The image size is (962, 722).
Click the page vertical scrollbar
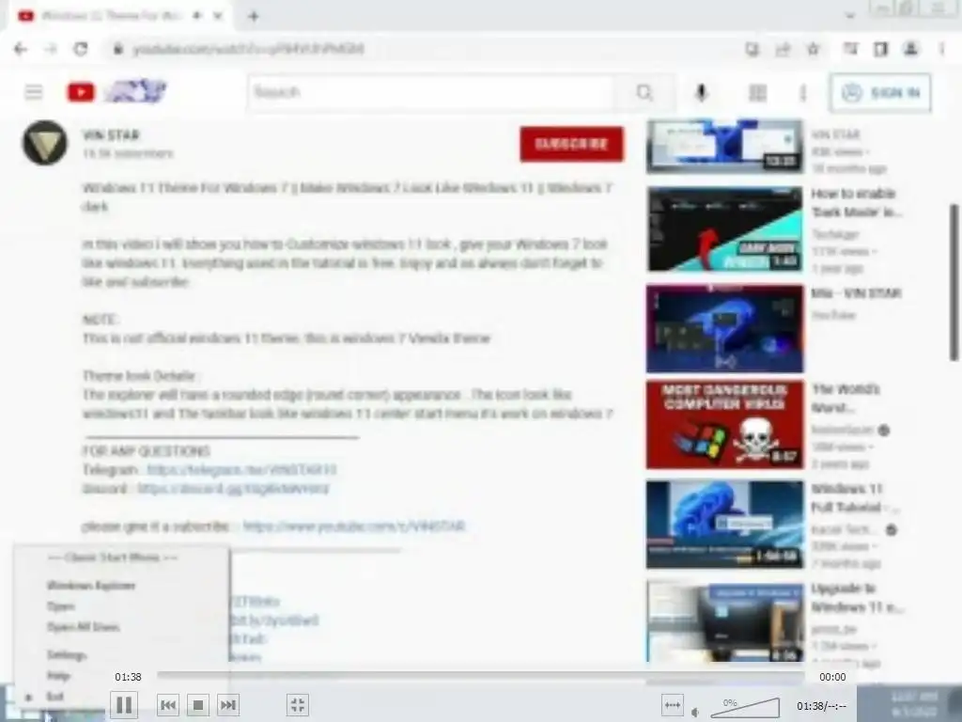[954, 282]
